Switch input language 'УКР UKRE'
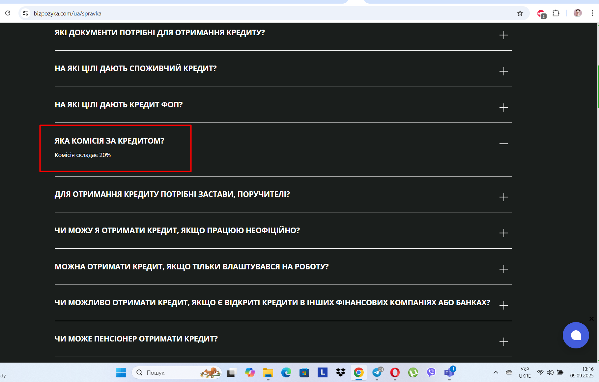The width and height of the screenshot is (599, 382). pyautogui.click(x=525, y=372)
